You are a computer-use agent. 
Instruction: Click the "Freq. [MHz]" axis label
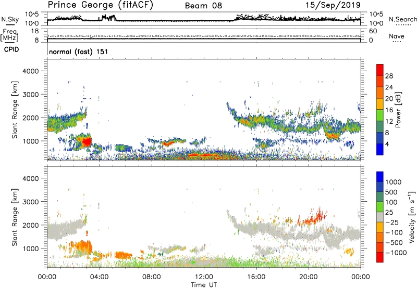(10, 35)
